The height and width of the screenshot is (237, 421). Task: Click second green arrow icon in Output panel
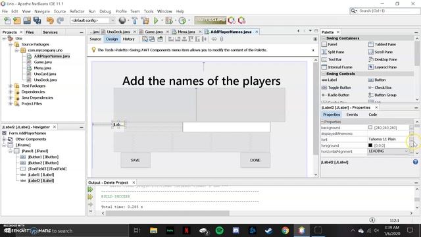pyautogui.click(x=91, y=197)
